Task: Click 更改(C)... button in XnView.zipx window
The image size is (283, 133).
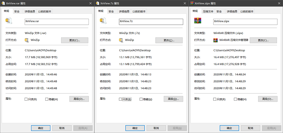Action: [x=263, y=40]
